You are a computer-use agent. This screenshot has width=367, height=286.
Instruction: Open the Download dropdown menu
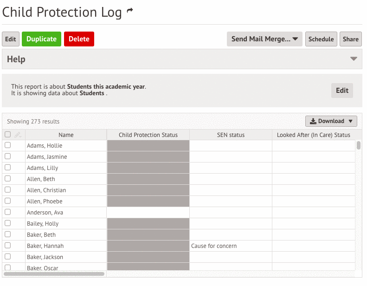coord(331,121)
